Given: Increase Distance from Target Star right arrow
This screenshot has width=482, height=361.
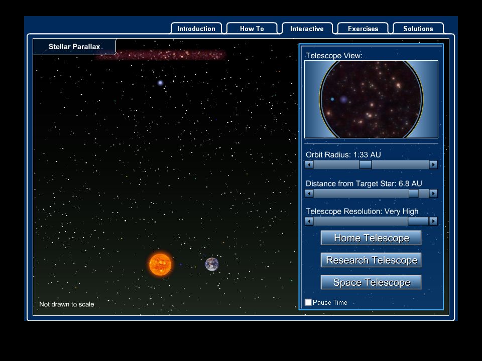Looking at the screenshot, I should pos(433,194).
